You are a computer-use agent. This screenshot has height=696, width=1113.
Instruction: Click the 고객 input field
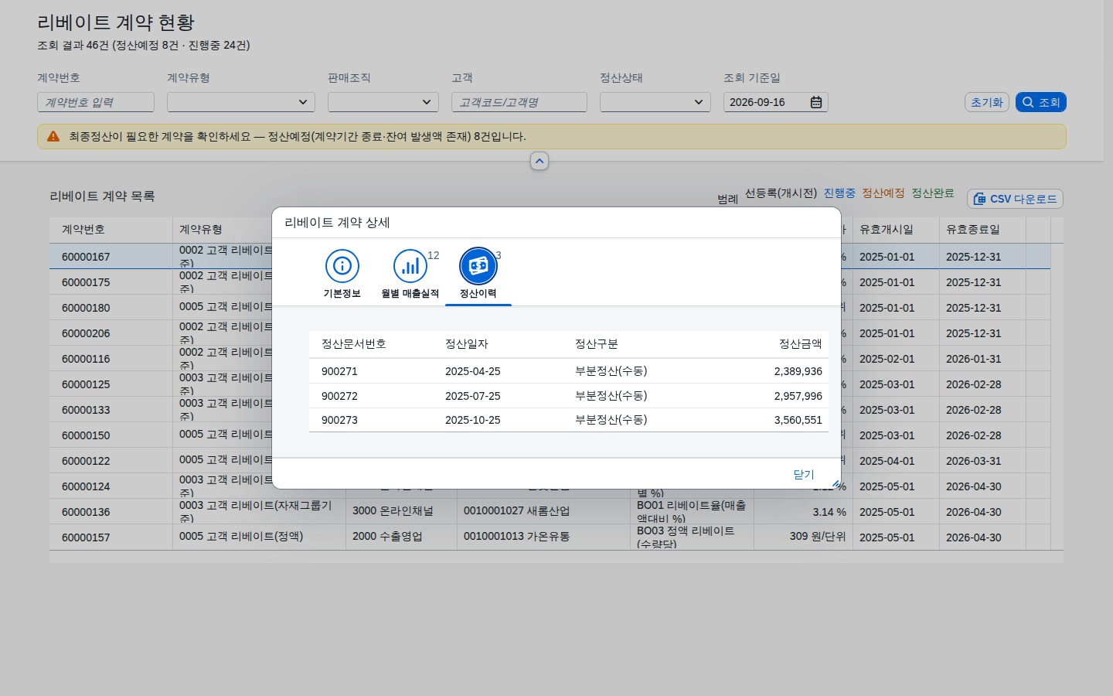519,102
